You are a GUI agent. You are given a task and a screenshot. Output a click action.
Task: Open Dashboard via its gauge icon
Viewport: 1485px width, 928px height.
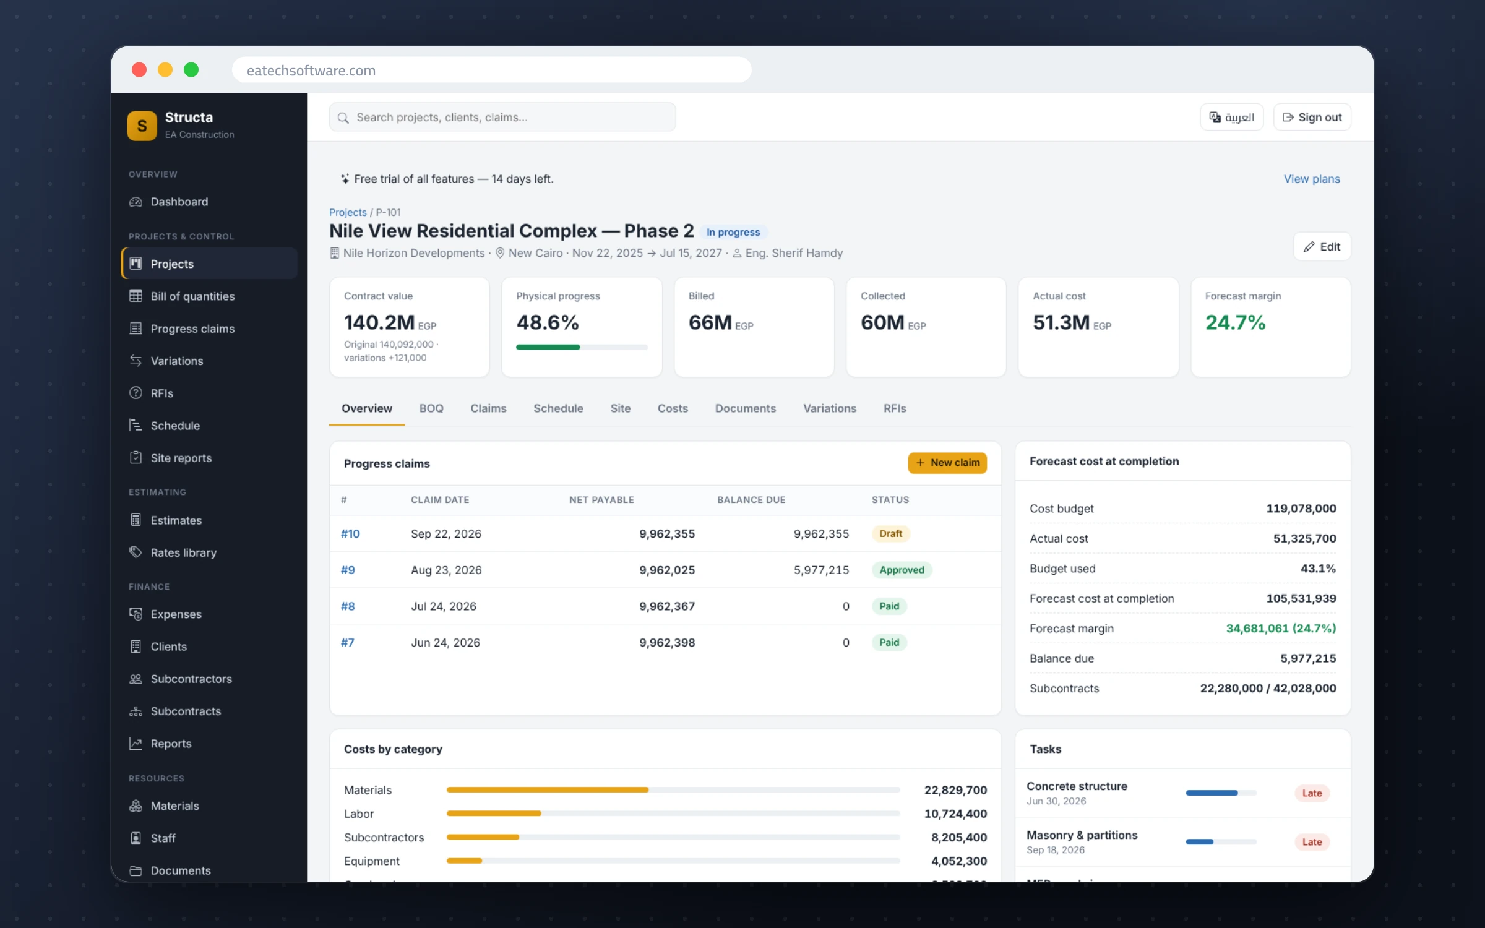tap(136, 202)
